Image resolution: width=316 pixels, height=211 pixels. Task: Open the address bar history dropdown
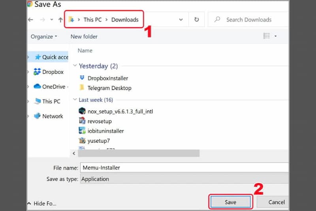pyautogui.click(x=181, y=19)
